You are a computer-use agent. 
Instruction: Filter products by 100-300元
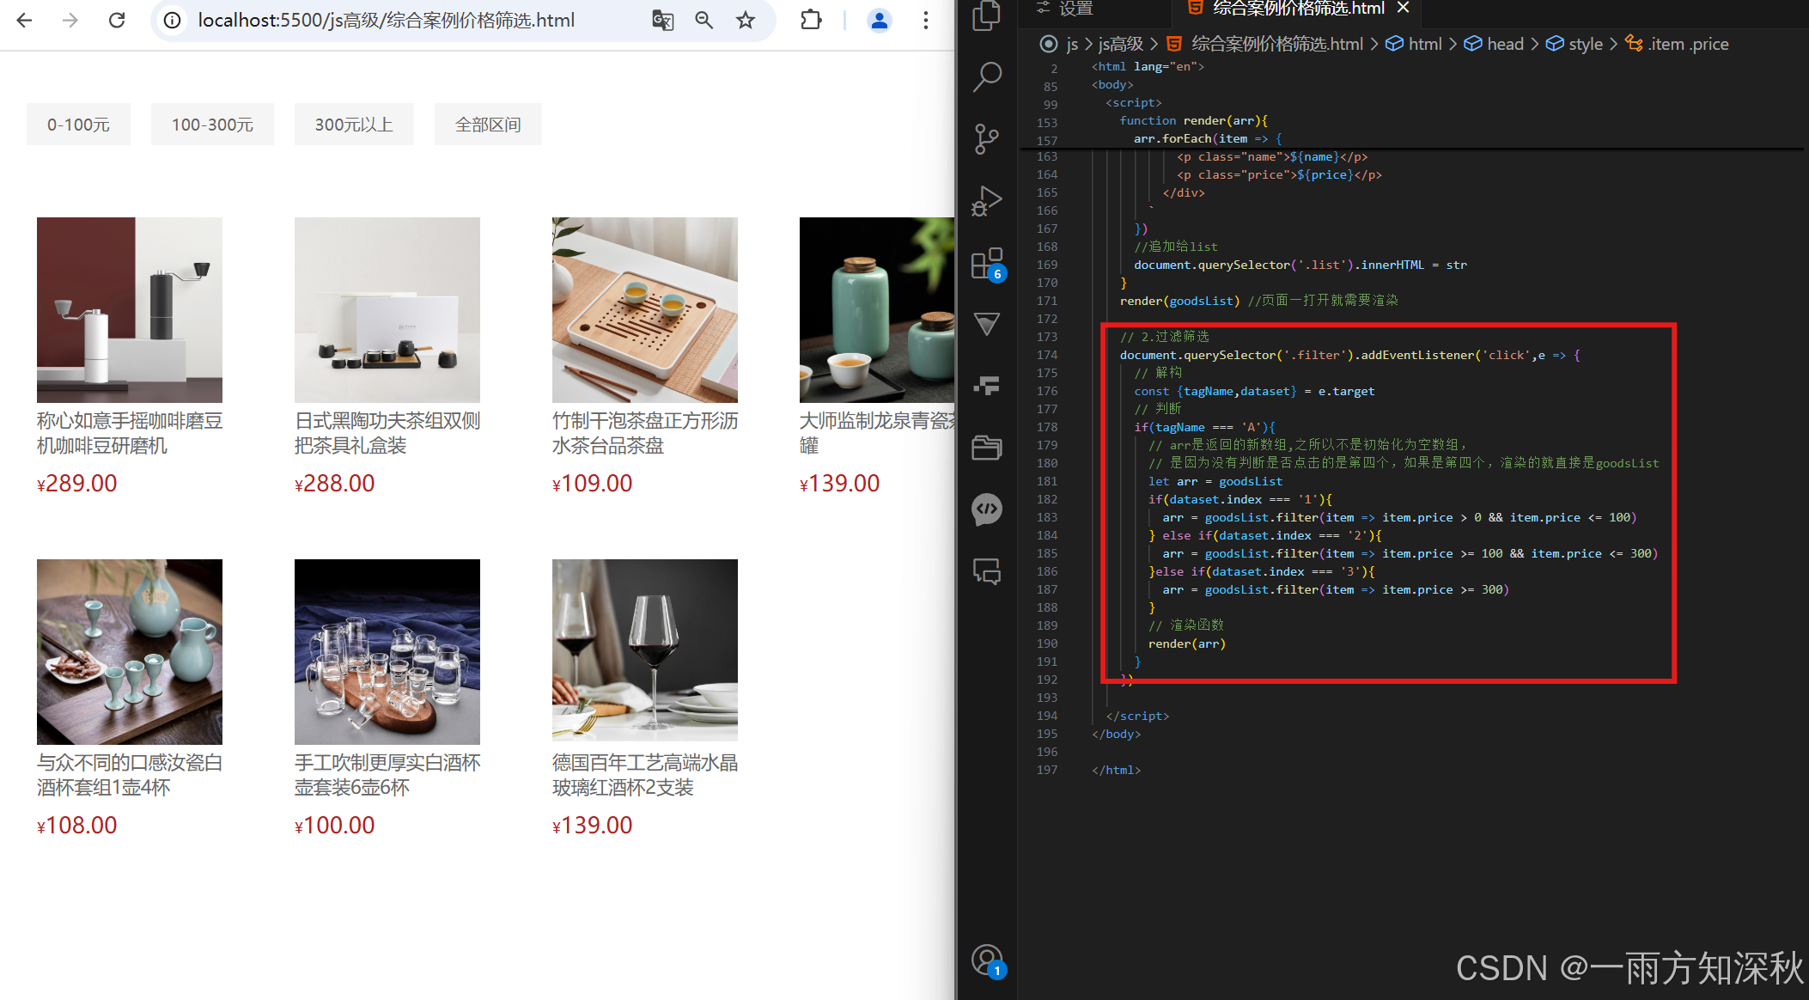pyautogui.click(x=212, y=125)
